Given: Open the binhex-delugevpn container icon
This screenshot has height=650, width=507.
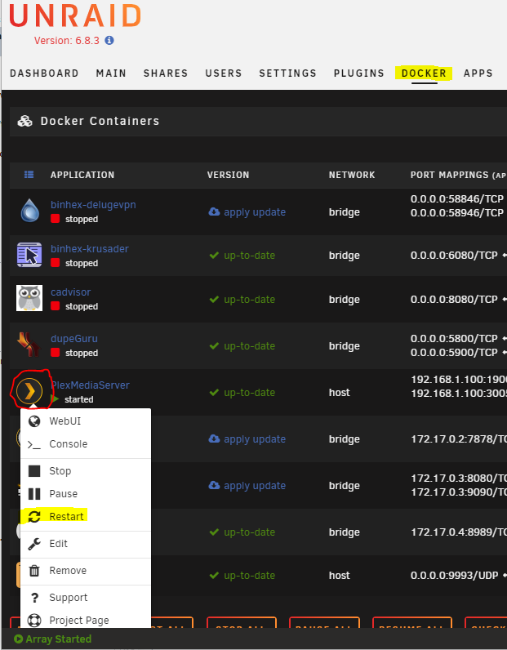Looking at the screenshot, I should (30, 211).
